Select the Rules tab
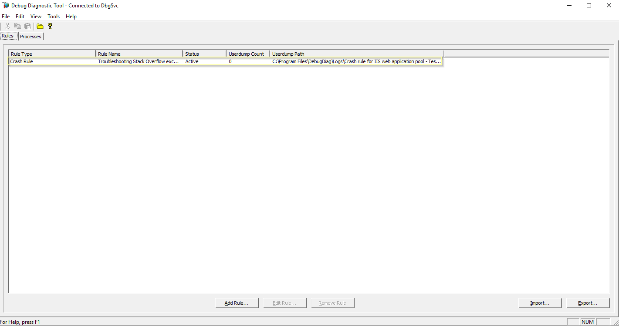 (8, 36)
